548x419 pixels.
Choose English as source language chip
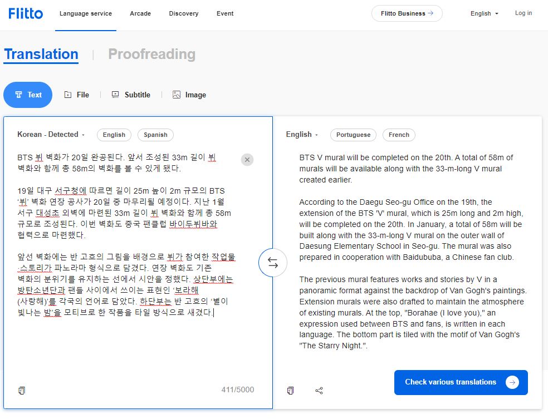(114, 135)
